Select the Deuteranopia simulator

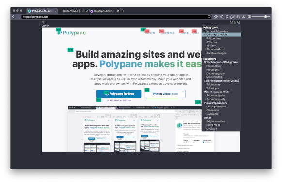pos(214,77)
